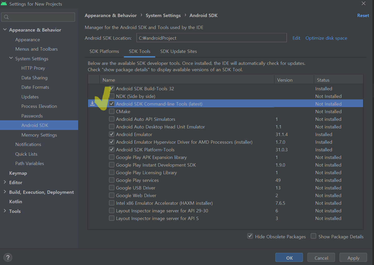Enable the NDK (Side by side) checkbox
Screen dimensions: 374x265
click(x=112, y=96)
